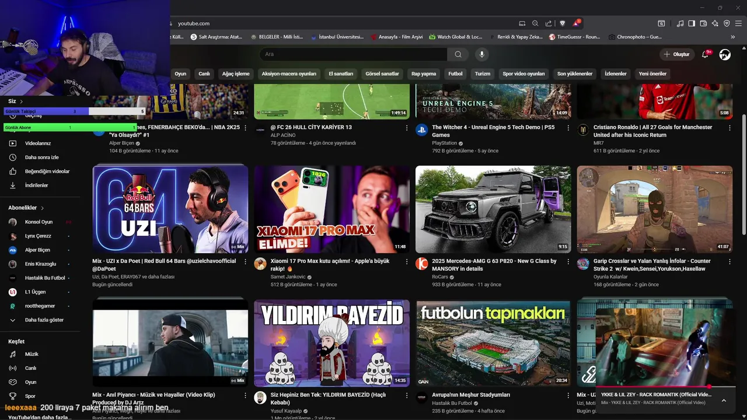Open the futbolun tapınakları stadium thumbnail
The image size is (747, 420).
pos(493,343)
